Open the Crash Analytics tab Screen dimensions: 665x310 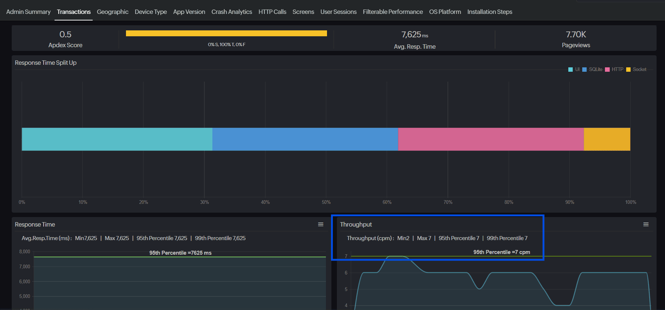(231, 12)
